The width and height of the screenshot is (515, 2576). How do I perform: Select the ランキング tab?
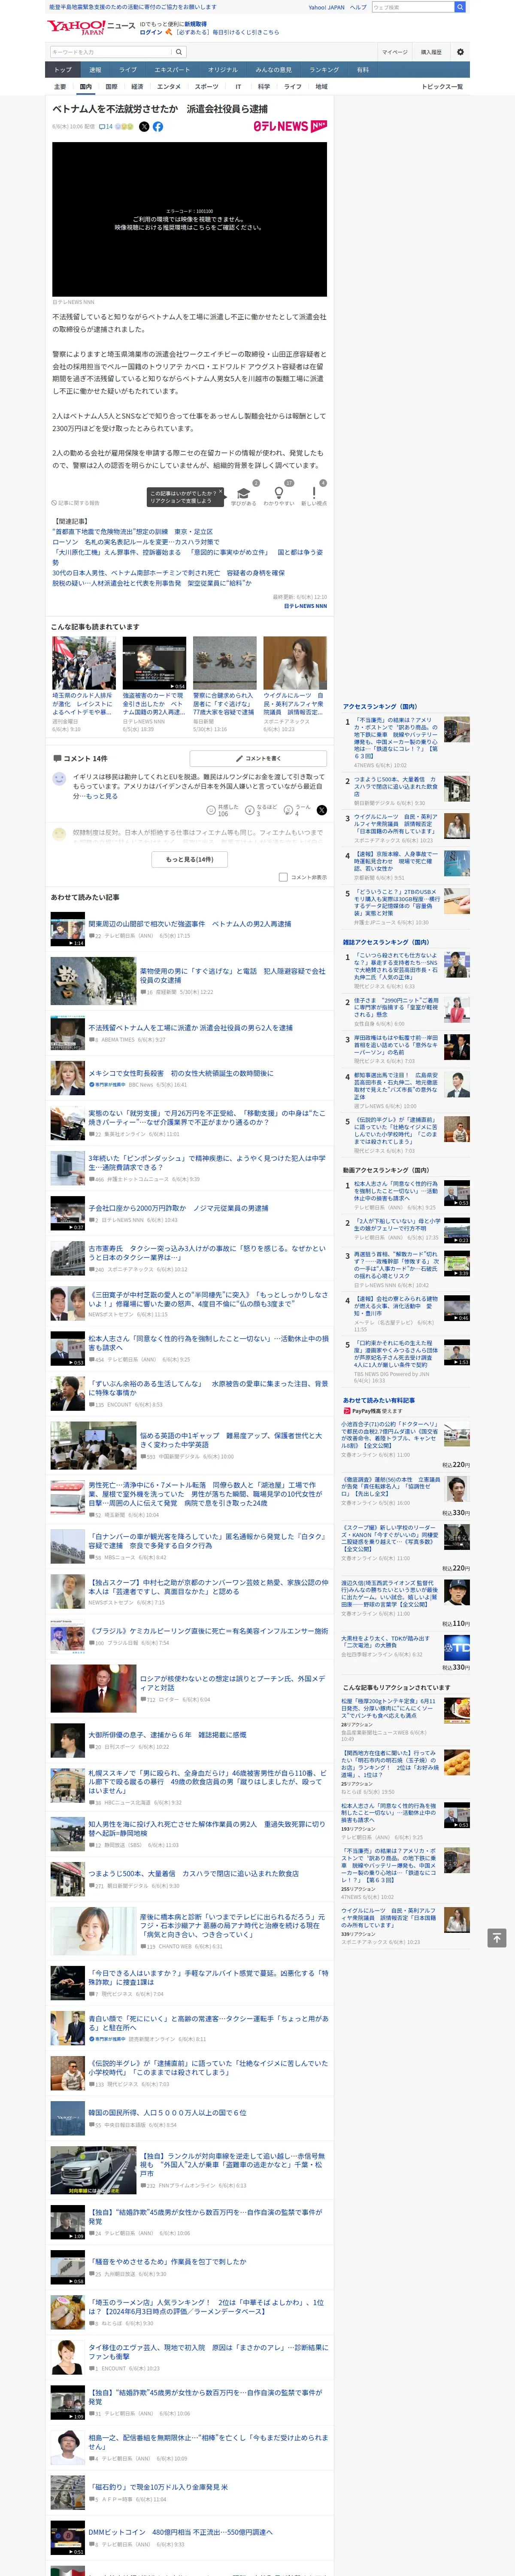[324, 70]
